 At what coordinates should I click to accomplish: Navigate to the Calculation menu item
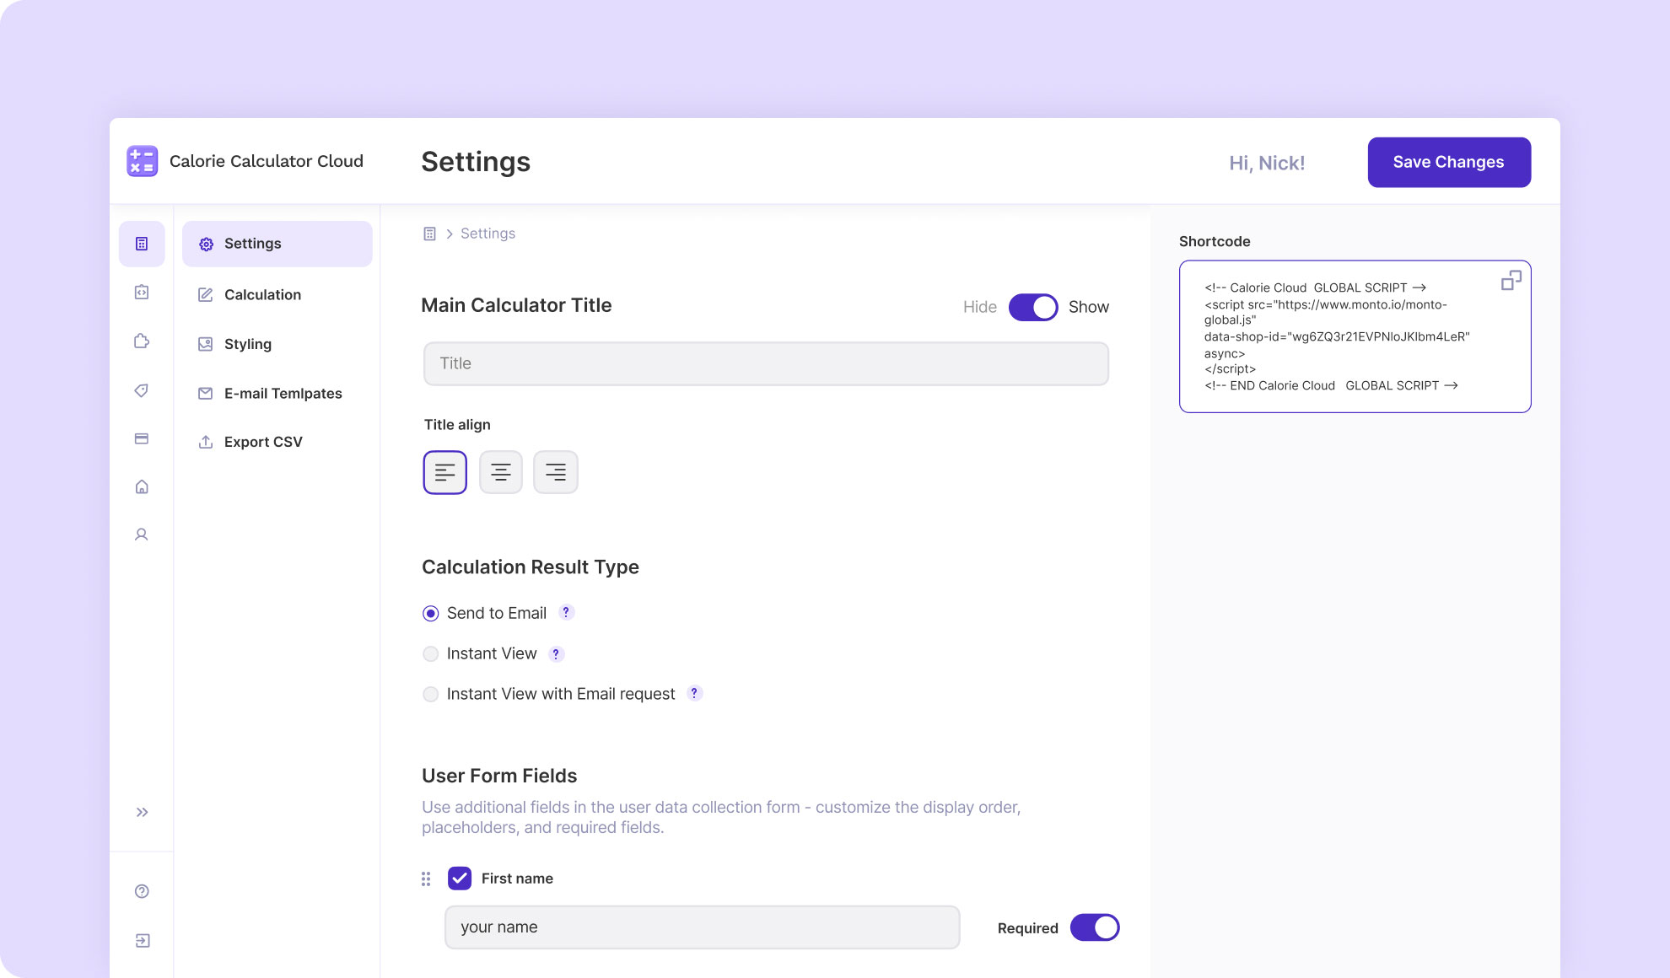coord(262,293)
